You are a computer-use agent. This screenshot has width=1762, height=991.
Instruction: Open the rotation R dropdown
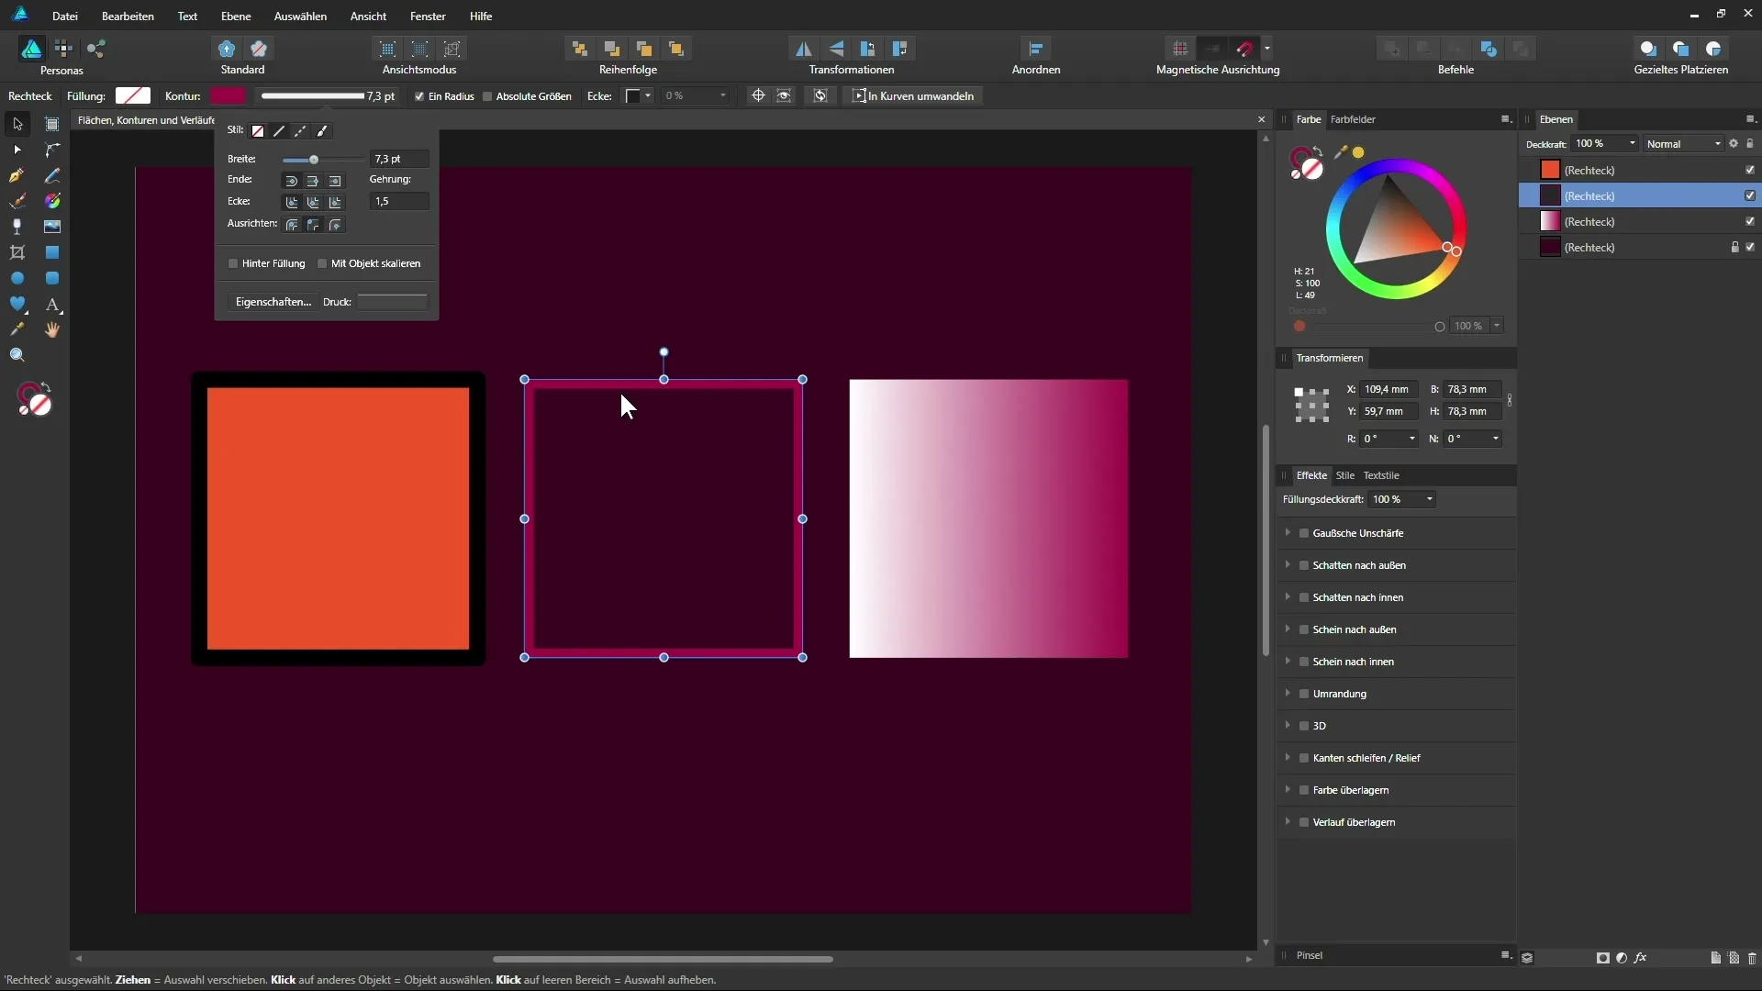click(x=1411, y=439)
